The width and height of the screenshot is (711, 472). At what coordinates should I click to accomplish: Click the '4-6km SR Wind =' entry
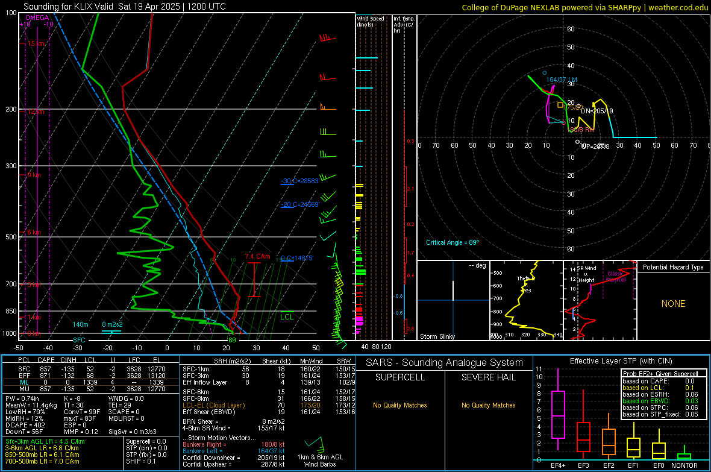[x=234, y=428]
